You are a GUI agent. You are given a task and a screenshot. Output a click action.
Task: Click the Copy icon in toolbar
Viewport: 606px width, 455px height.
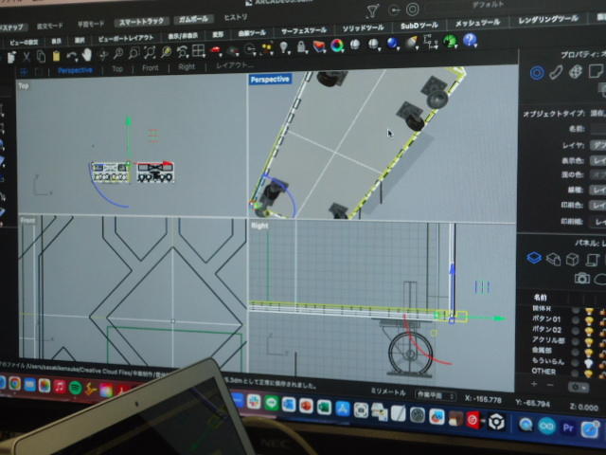tap(41, 57)
